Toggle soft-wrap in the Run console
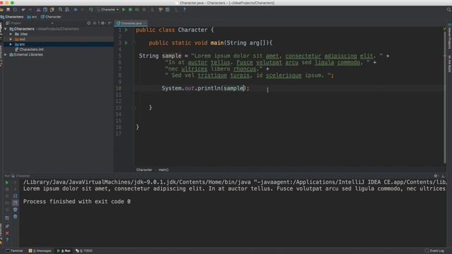This screenshot has height=254, width=452. click(x=15, y=196)
